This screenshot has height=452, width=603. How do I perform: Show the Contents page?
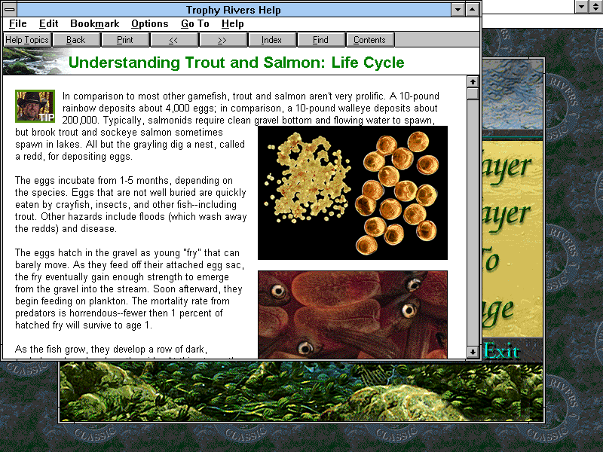tap(369, 40)
